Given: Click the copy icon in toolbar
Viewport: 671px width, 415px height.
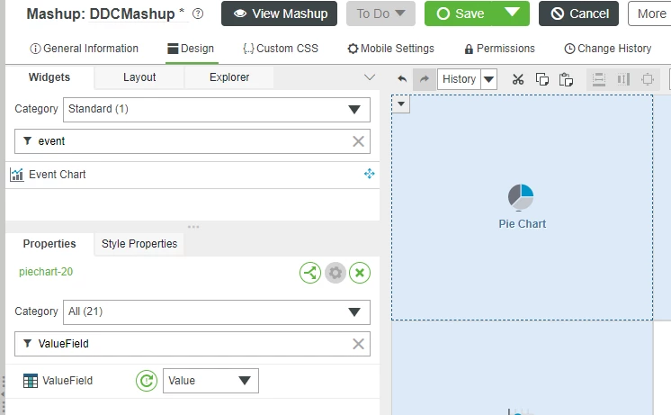Looking at the screenshot, I should pos(542,79).
